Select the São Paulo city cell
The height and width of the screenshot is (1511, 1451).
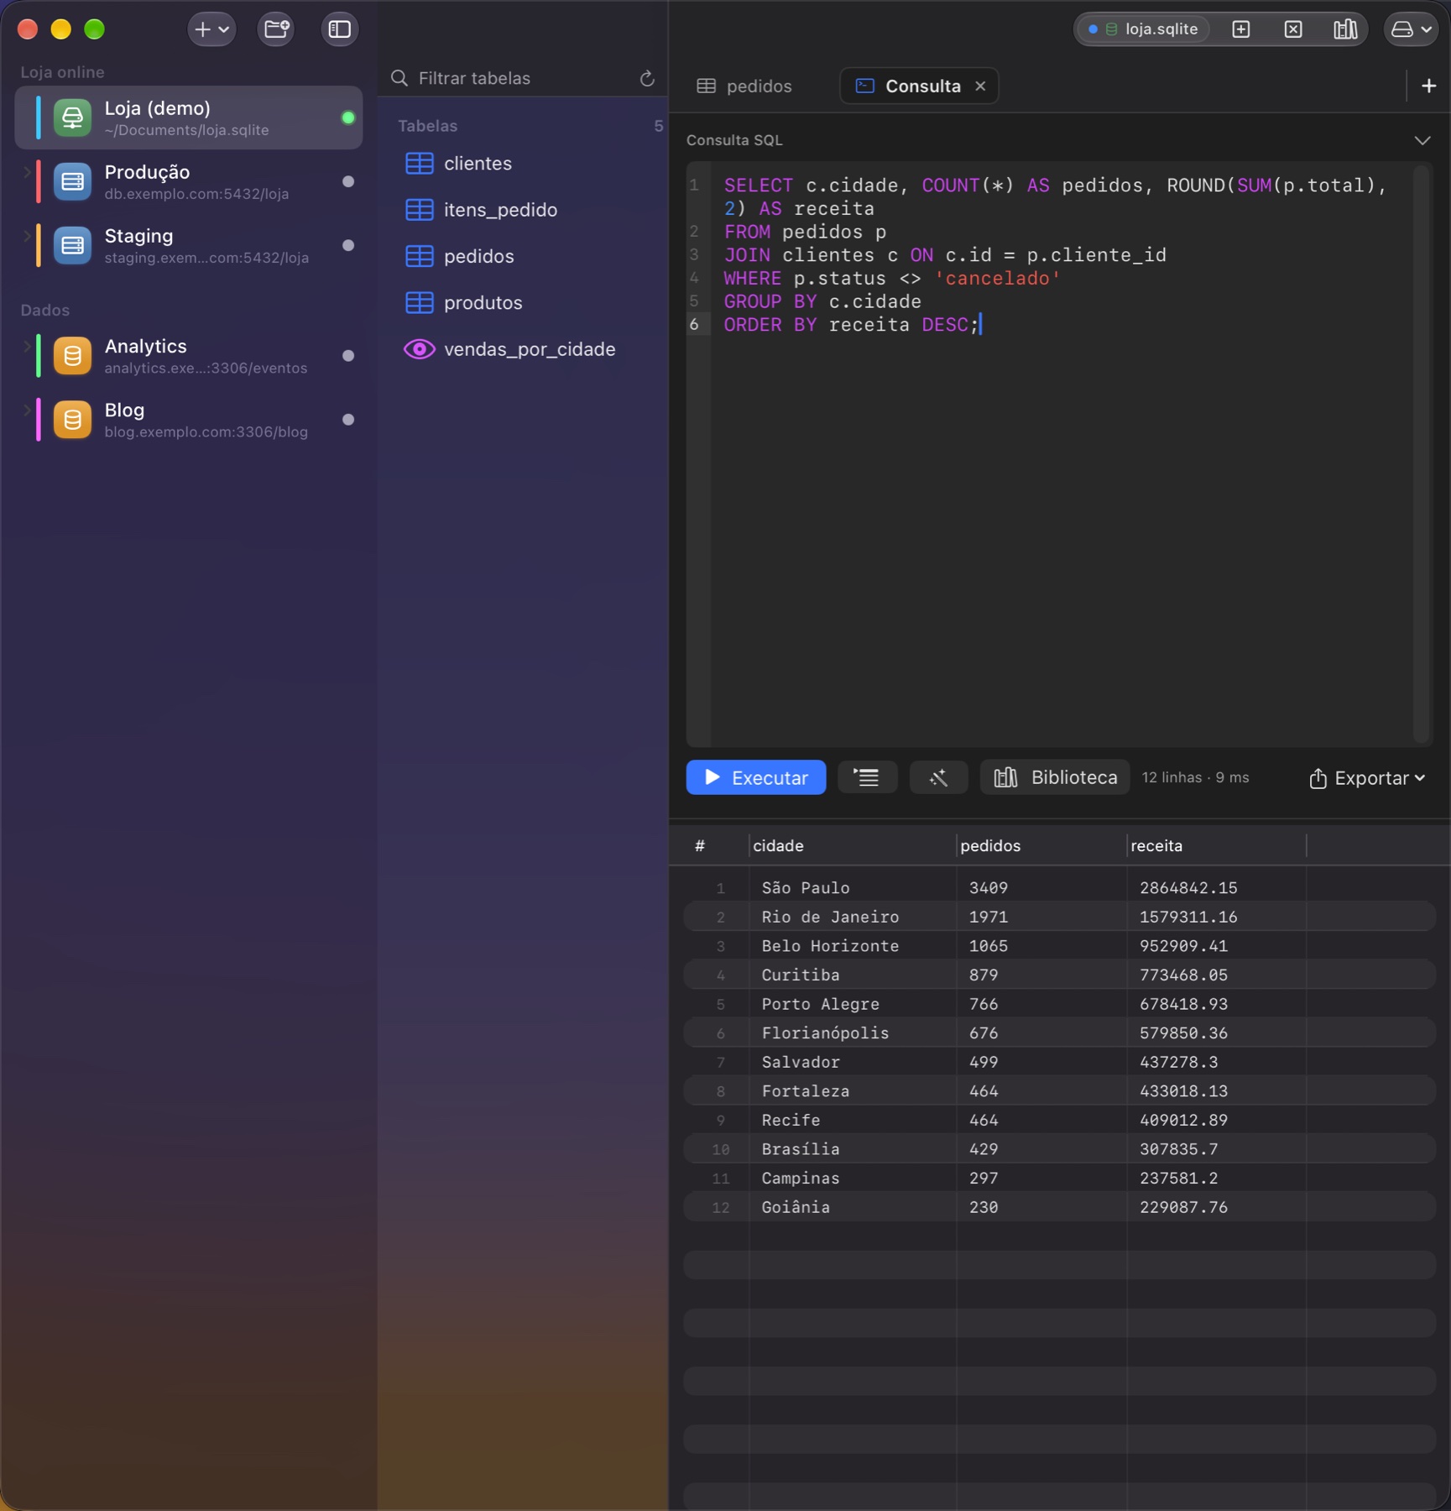pyautogui.click(x=853, y=888)
